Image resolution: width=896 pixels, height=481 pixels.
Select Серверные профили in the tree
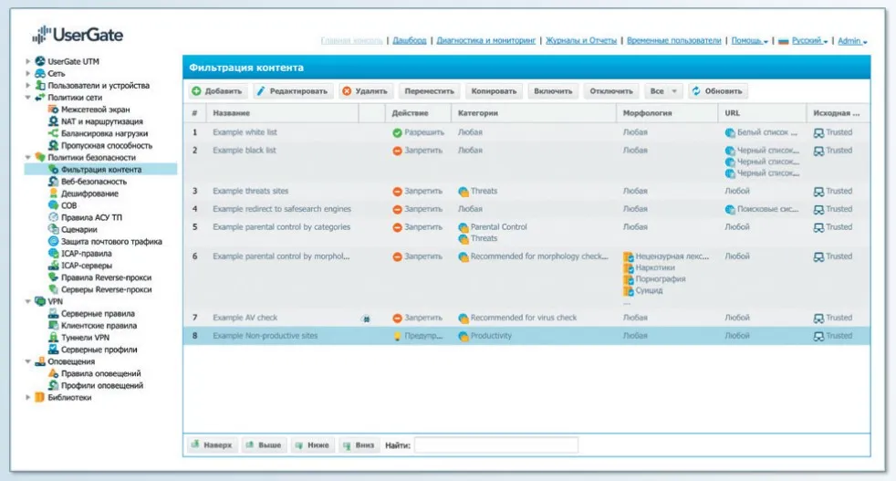(x=99, y=350)
